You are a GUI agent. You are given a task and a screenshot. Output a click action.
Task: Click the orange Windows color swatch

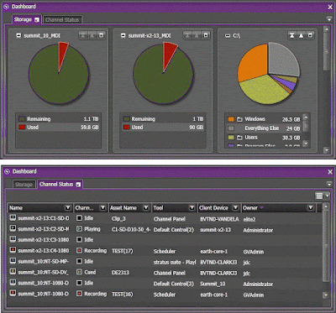(231, 119)
